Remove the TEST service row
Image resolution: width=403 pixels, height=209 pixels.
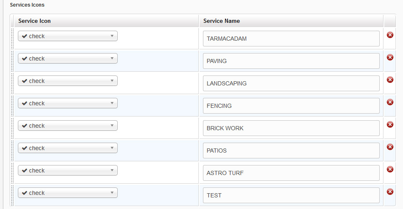tap(390, 192)
